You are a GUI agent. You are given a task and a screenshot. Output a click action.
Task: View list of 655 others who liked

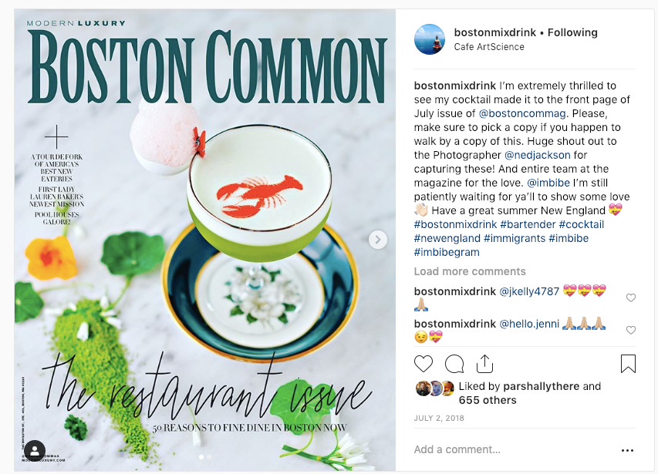click(x=488, y=400)
